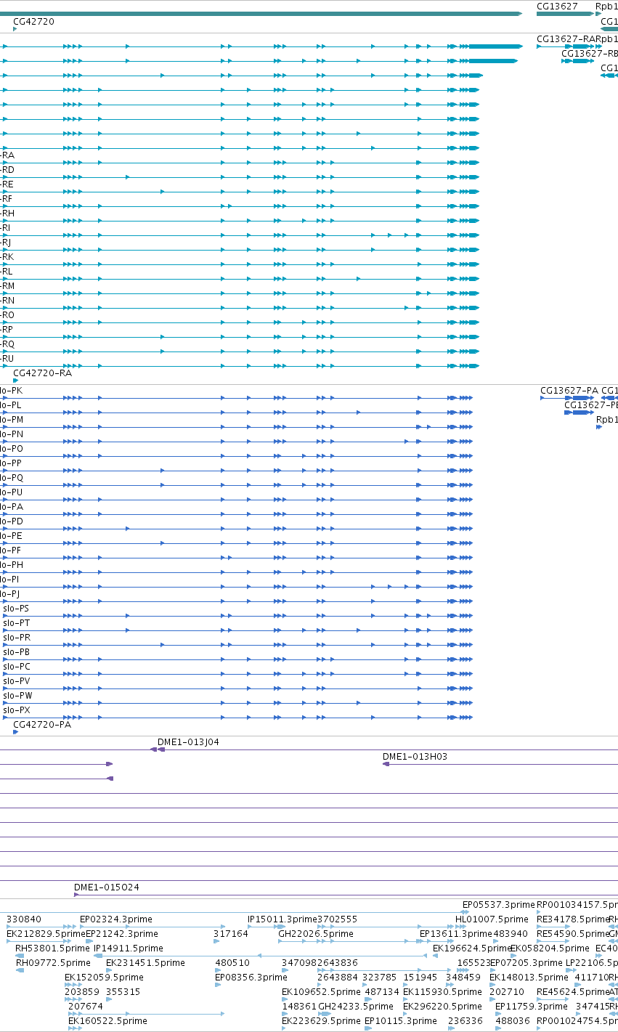618x1032 pixels.
Task: Select EST label 355315
Action: [x=123, y=992]
